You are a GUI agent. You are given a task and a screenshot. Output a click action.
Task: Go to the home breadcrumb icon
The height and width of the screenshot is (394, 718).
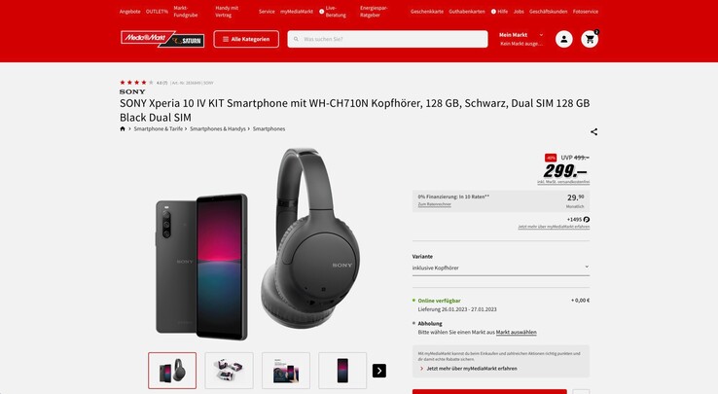[123, 128]
